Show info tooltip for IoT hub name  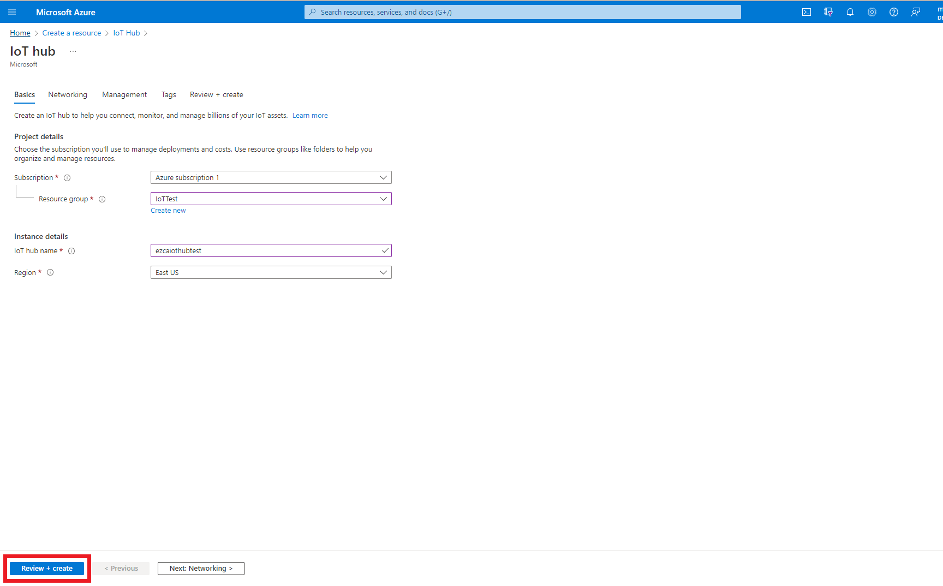point(71,251)
